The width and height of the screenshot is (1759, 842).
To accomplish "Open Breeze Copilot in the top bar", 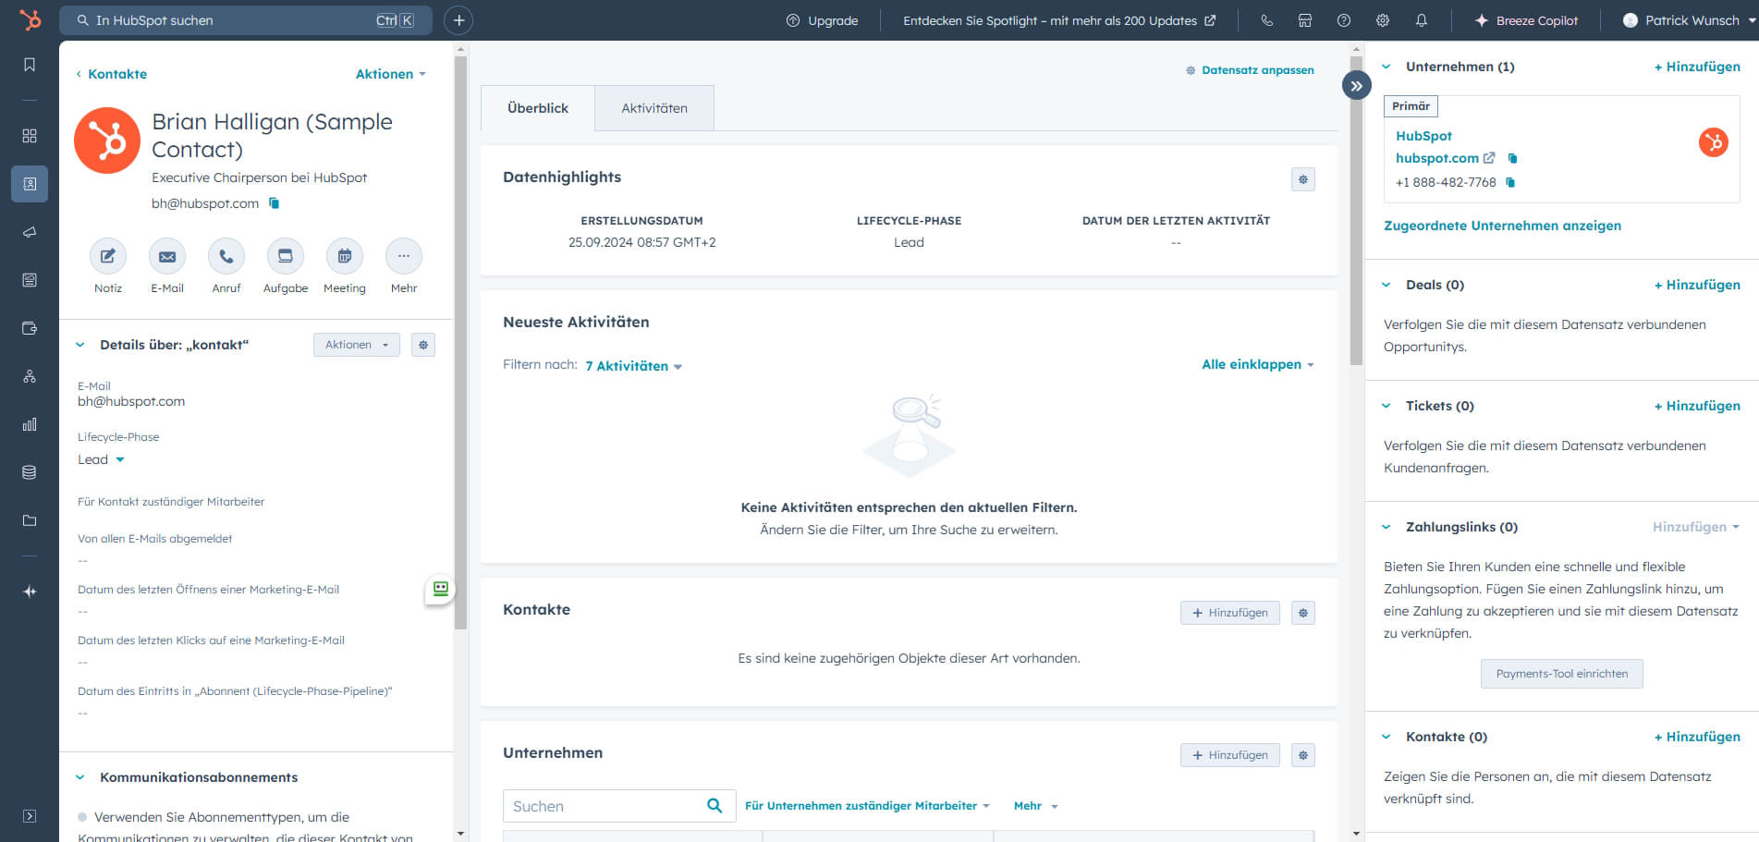I will coord(1526,20).
